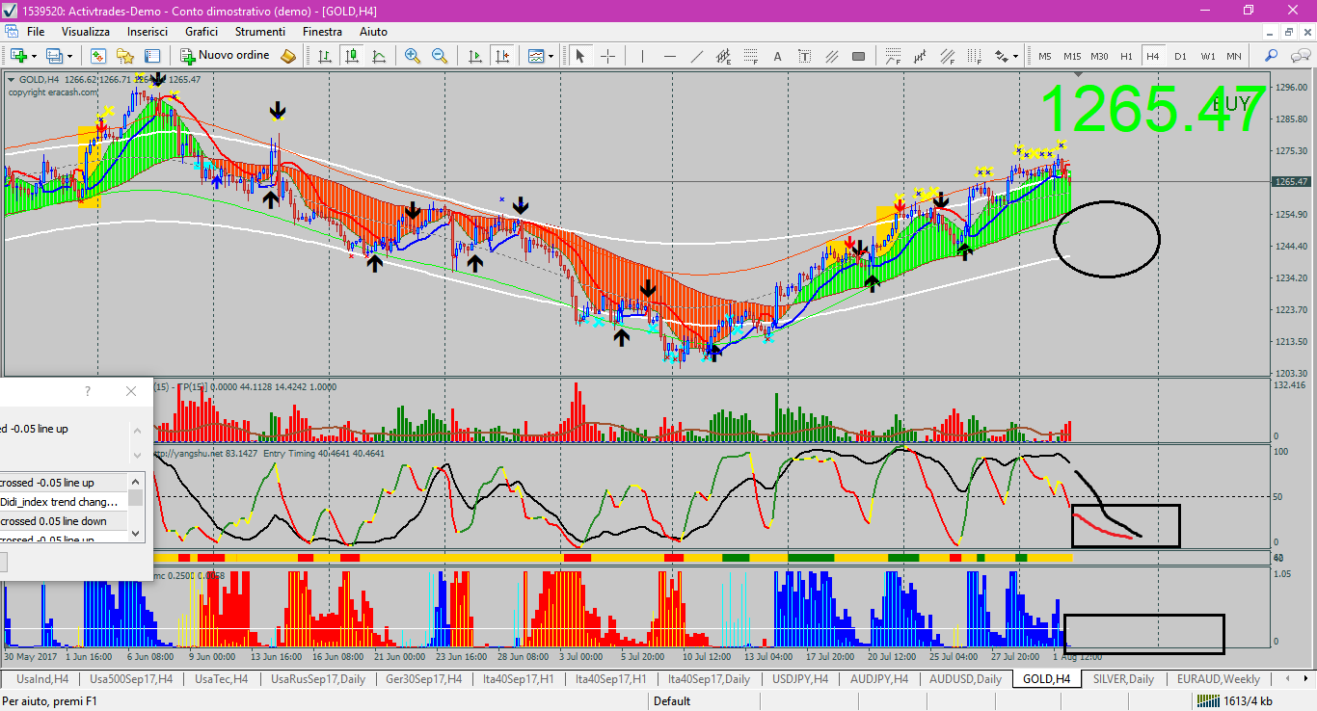Switch timeframe to W1
Viewport: 1317px width, 711px height.
pyautogui.click(x=1208, y=56)
